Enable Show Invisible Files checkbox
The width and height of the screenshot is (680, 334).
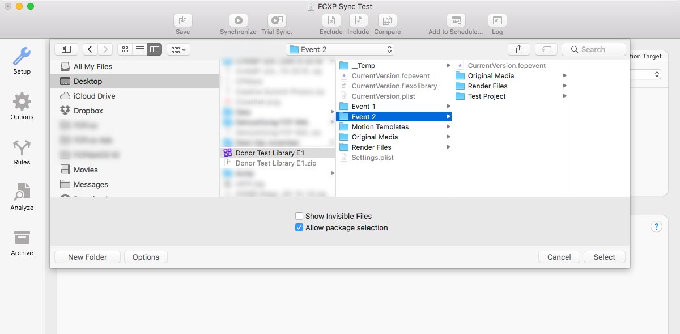click(299, 216)
